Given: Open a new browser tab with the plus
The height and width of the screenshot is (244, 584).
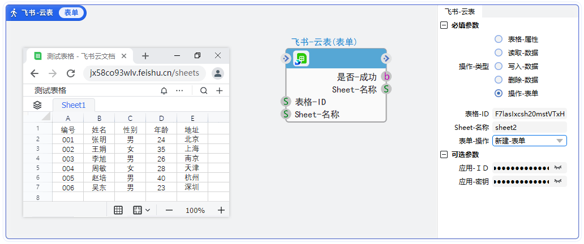Looking at the screenshot, I should 145,56.
